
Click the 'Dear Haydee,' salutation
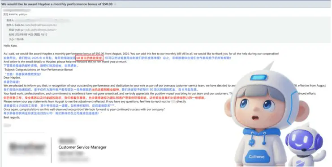coord(12,78)
